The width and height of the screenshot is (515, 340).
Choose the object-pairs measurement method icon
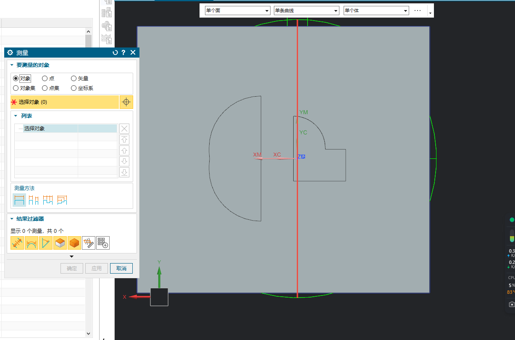[34, 200]
